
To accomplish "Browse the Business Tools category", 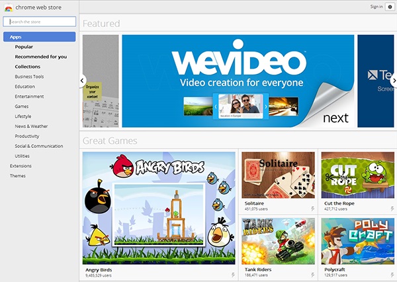I will point(29,77).
